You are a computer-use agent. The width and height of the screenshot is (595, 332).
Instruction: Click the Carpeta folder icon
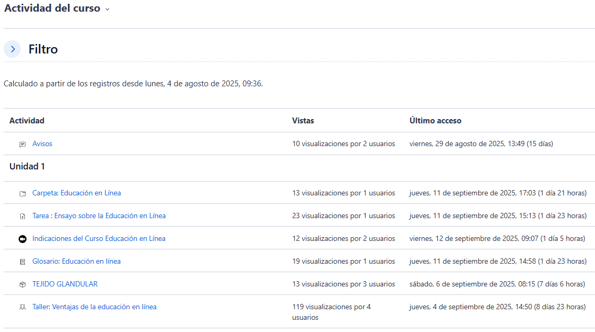[x=22, y=193]
